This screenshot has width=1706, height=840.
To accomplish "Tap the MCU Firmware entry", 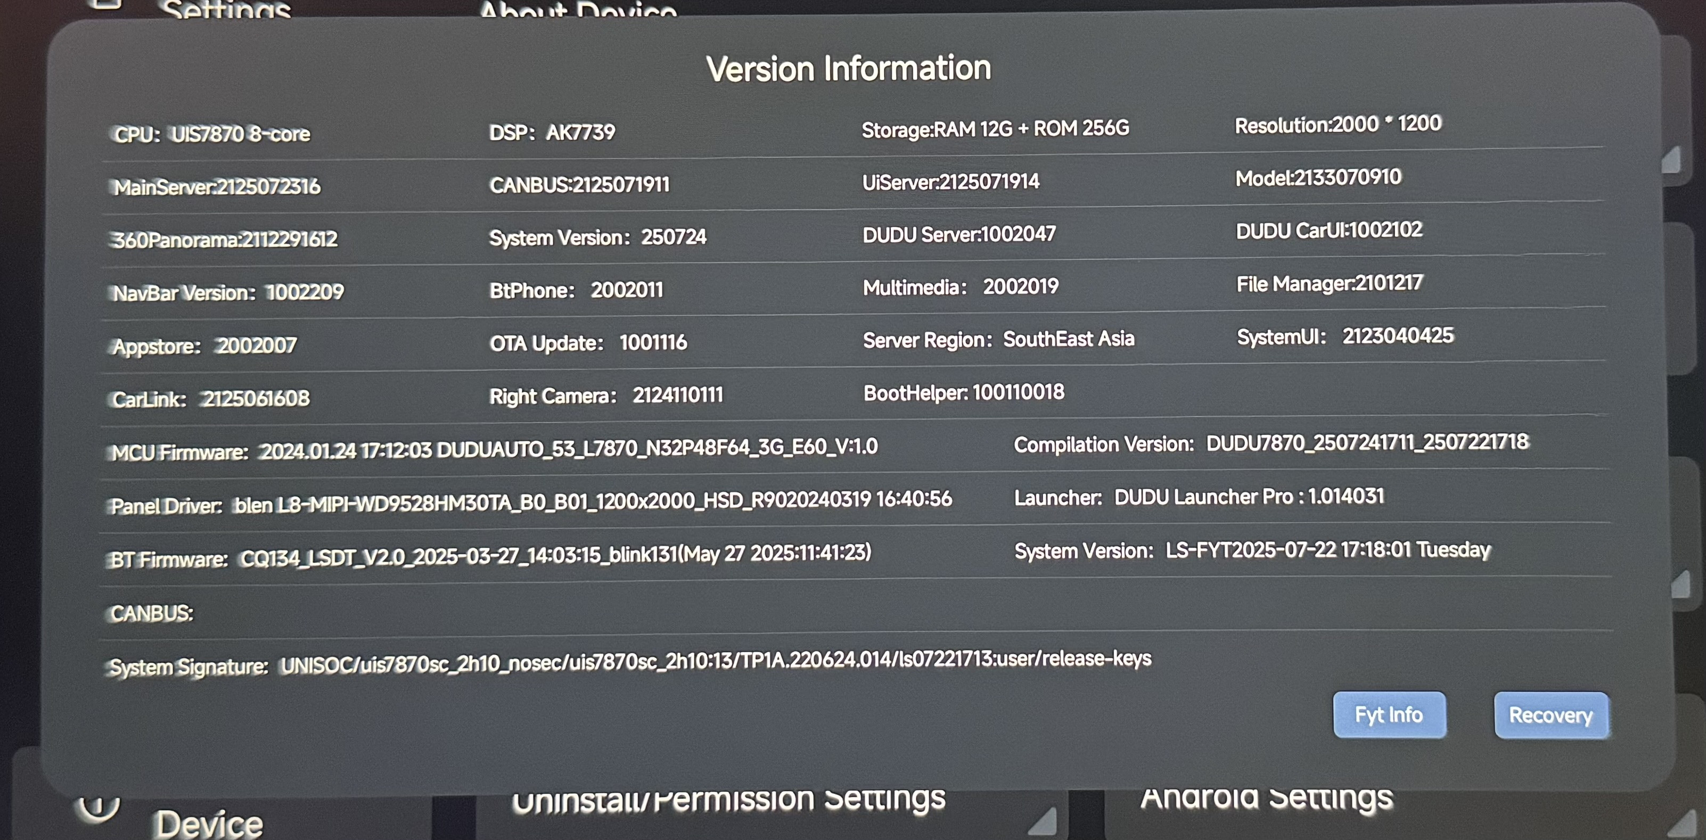I will (494, 449).
